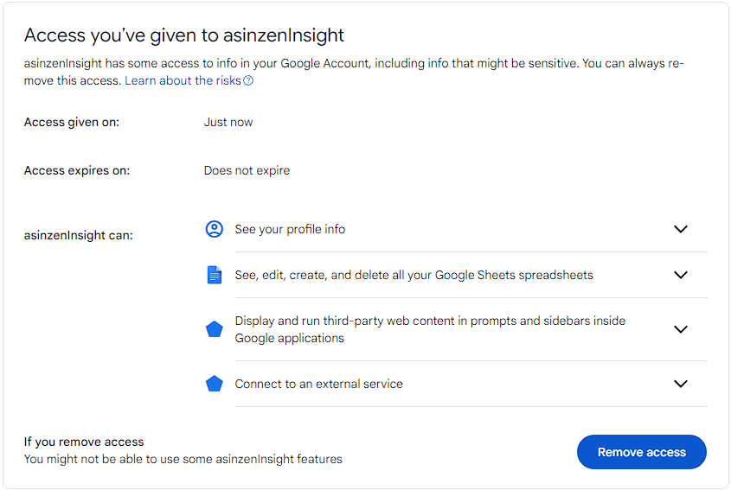Click the asinzenInsight can label
The width and height of the screenshot is (731, 490).
click(x=79, y=235)
